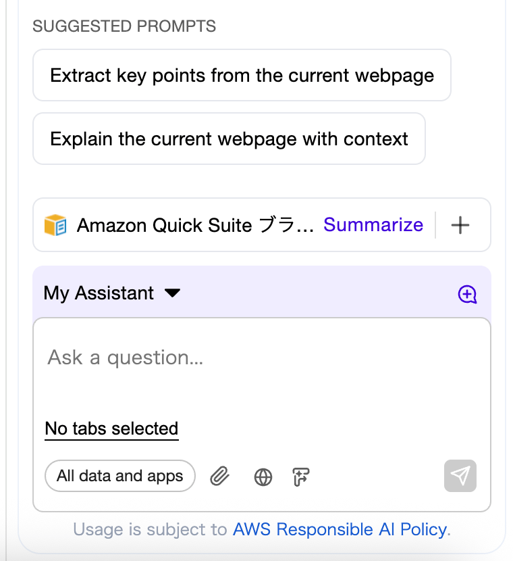This screenshot has width=513, height=561.
Task: Choose 'Explain the current webpage with context'
Action: click(229, 139)
